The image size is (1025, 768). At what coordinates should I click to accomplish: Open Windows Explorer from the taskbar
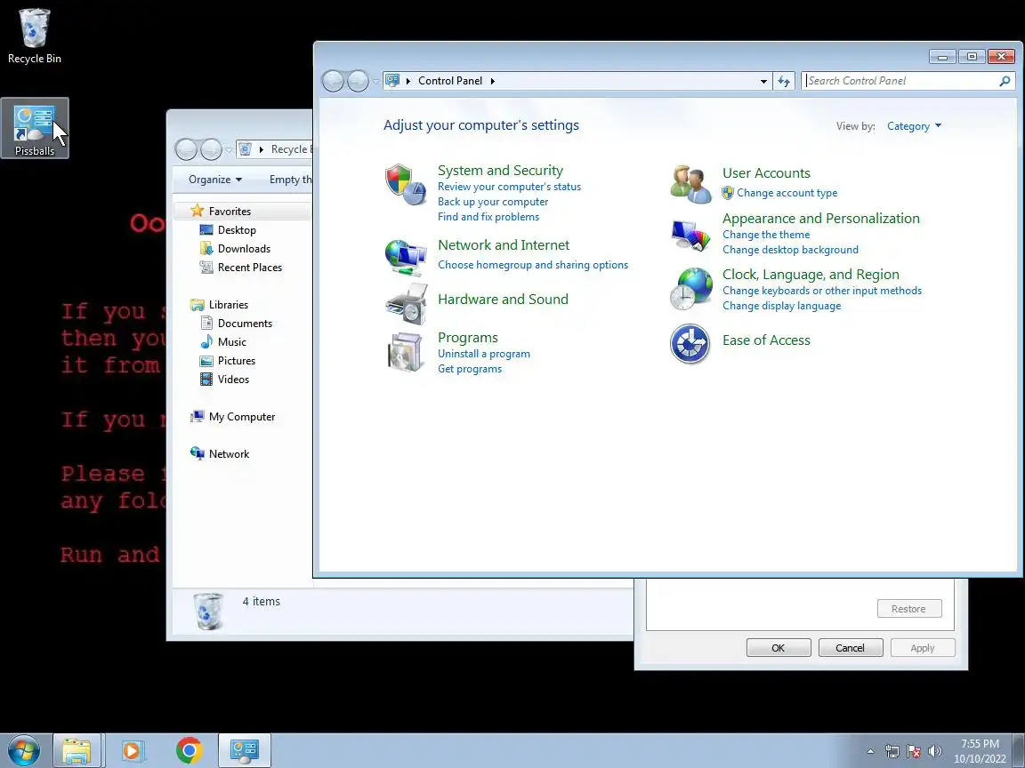[77, 751]
